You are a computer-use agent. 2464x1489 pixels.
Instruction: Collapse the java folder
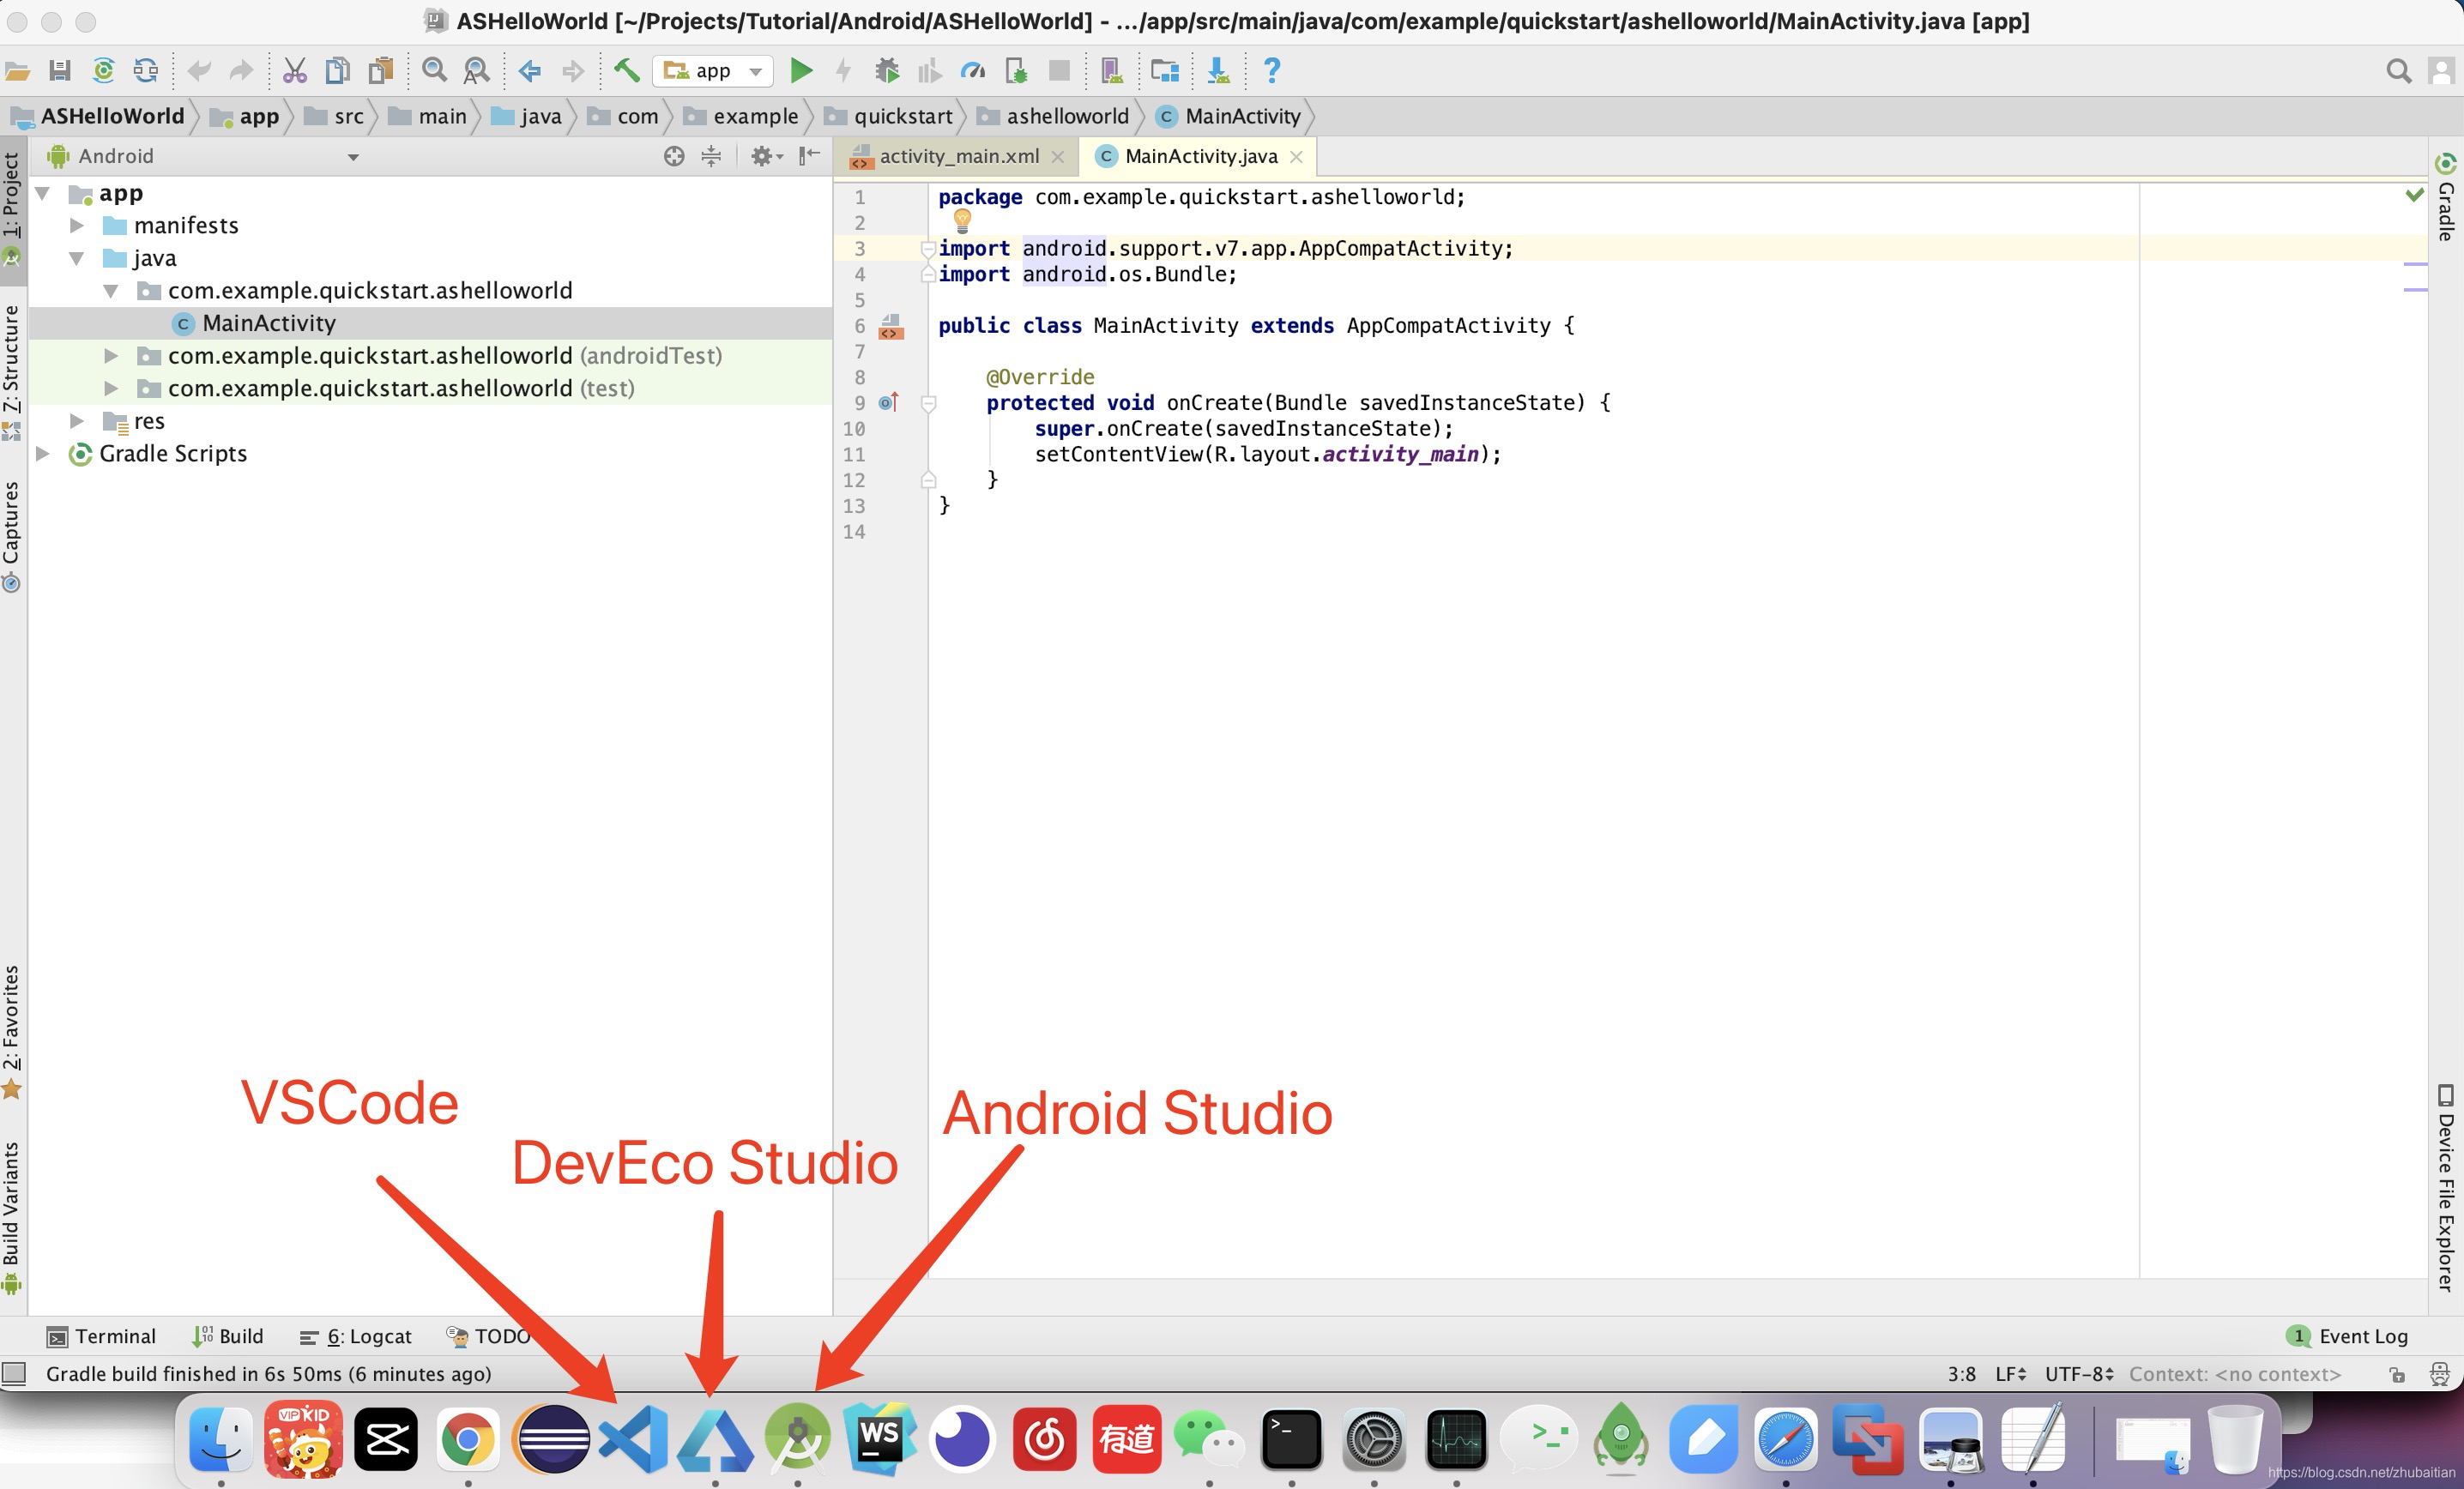77,259
